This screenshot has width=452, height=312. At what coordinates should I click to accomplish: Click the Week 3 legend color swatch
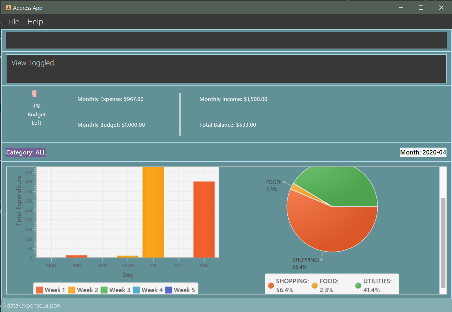pyautogui.click(x=104, y=290)
